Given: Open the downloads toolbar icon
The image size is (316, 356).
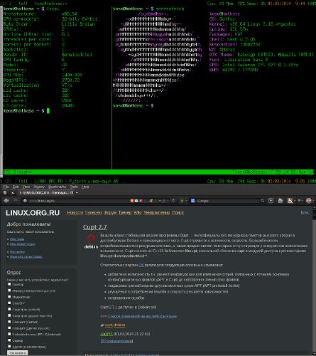Looking at the screenshot, I should point(271,201).
